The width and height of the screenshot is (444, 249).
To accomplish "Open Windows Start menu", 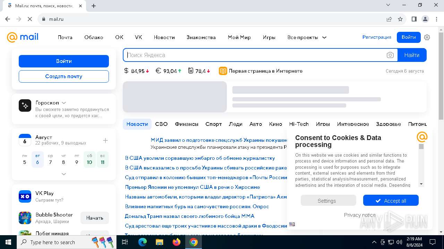I will (8, 242).
